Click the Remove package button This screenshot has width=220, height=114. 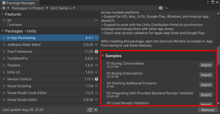[x=208, y=110]
